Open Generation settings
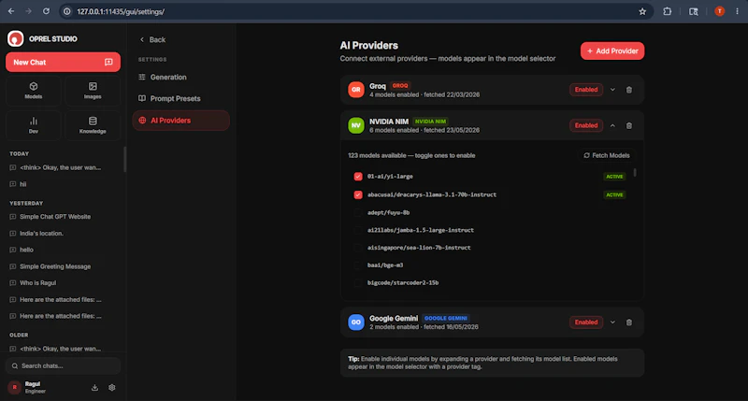 coord(180,77)
